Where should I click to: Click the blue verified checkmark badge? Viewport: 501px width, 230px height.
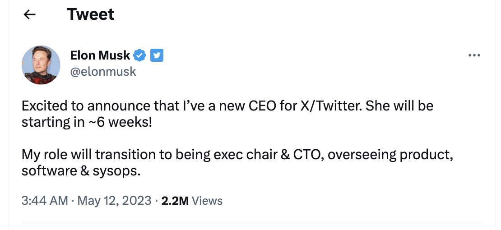point(140,55)
